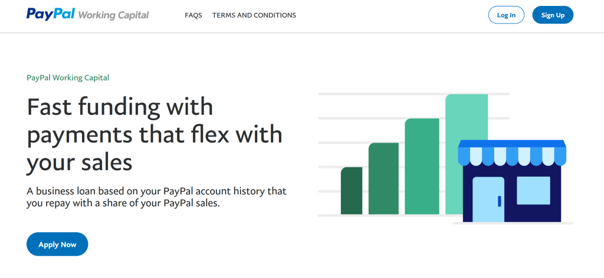Click the 'Fast funding' headline

120,107
